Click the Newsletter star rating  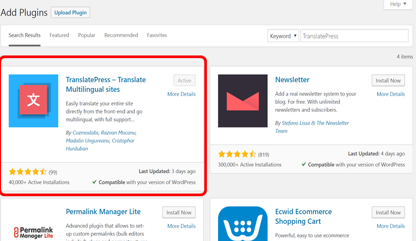click(237, 154)
